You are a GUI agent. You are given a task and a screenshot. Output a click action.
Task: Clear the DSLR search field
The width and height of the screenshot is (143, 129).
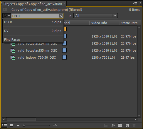61,16
